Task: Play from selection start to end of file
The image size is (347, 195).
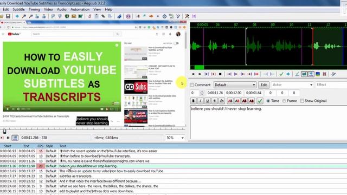Action: coord(256,74)
